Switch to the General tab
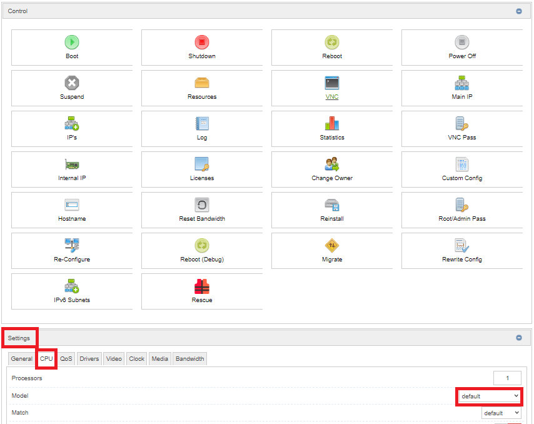The height and width of the screenshot is (424, 534). click(x=22, y=359)
